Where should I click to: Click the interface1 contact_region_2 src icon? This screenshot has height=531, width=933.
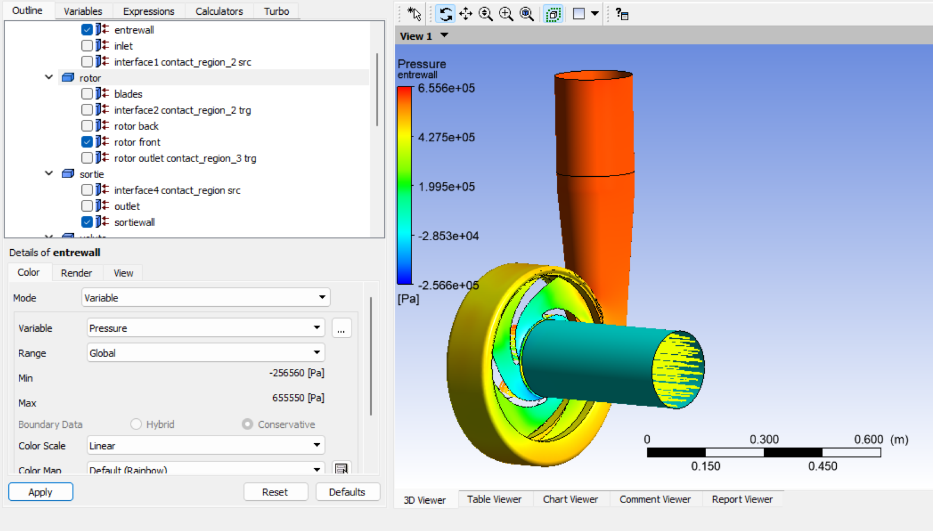click(102, 61)
